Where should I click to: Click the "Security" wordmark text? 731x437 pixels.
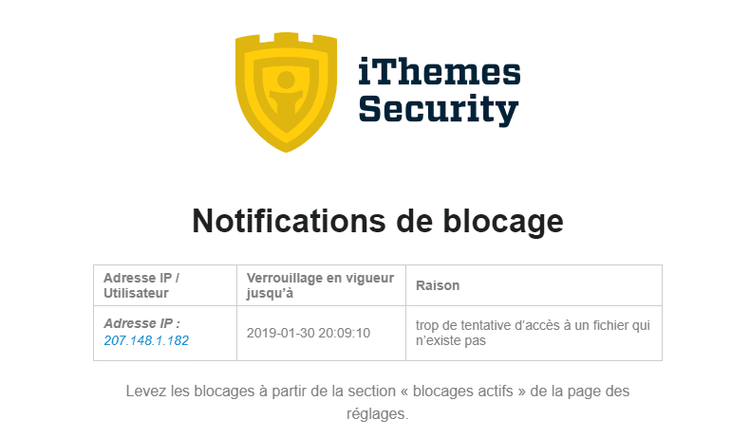(439, 110)
